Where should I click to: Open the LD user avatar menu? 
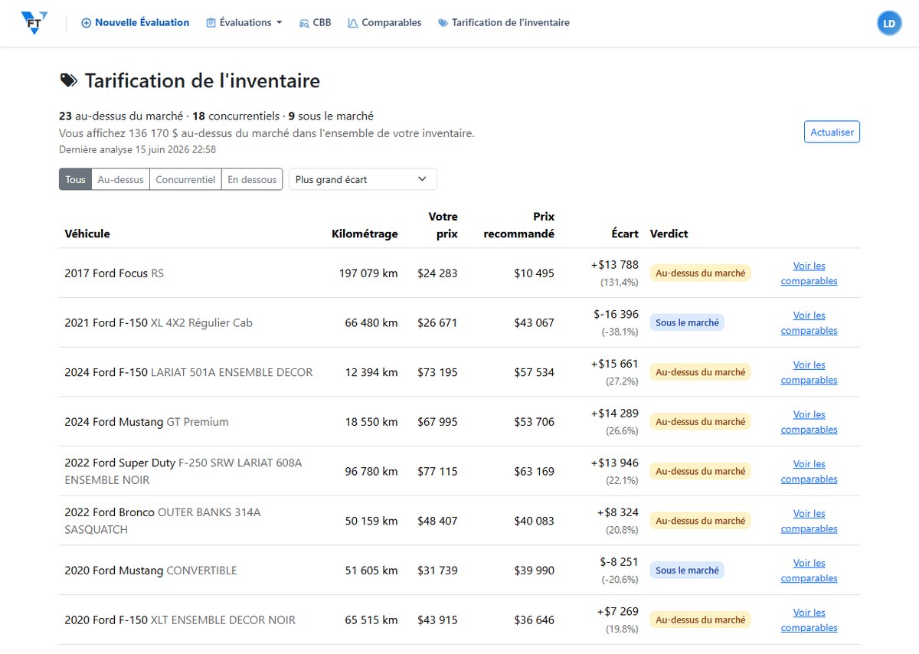tap(889, 23)
